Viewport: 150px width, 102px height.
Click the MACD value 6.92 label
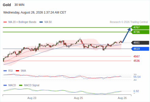pos(136,91)
